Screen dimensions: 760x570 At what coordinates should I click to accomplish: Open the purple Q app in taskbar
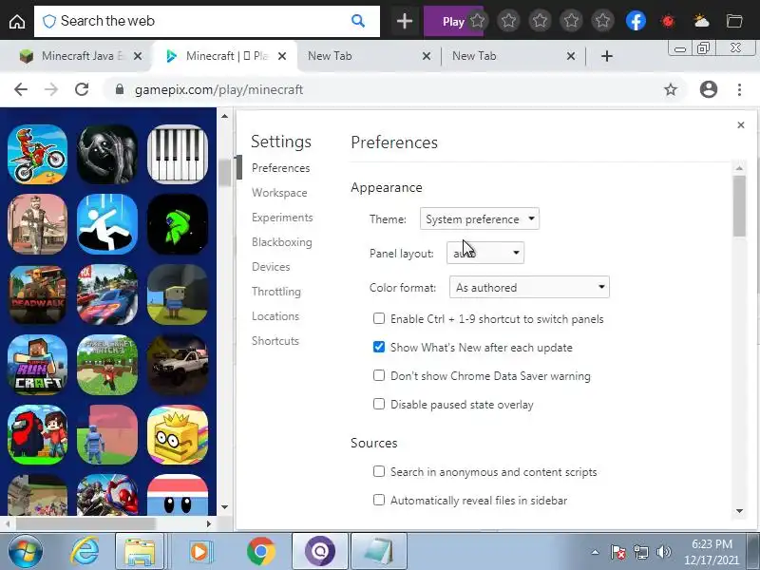click(x=320, y=552)
